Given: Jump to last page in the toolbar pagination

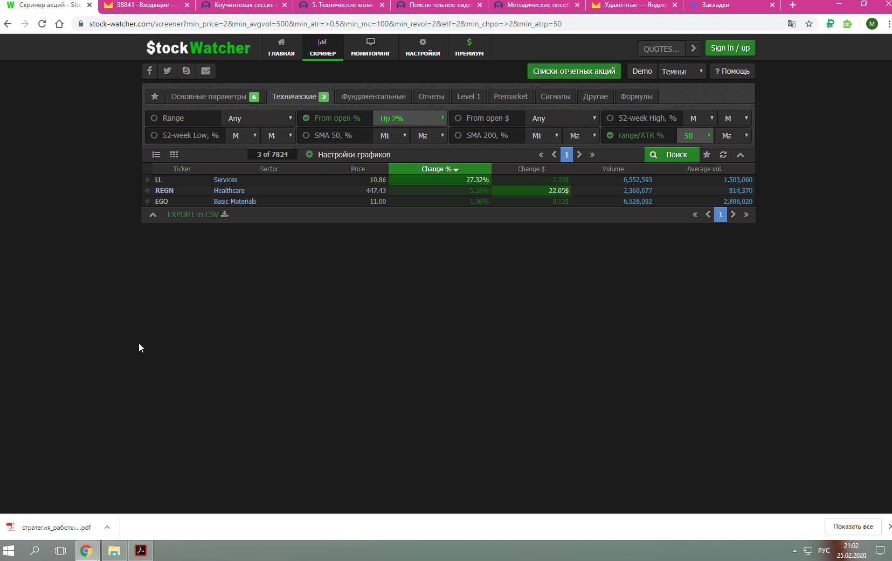Looking at the screenshot, I should (x=592, y=155).
